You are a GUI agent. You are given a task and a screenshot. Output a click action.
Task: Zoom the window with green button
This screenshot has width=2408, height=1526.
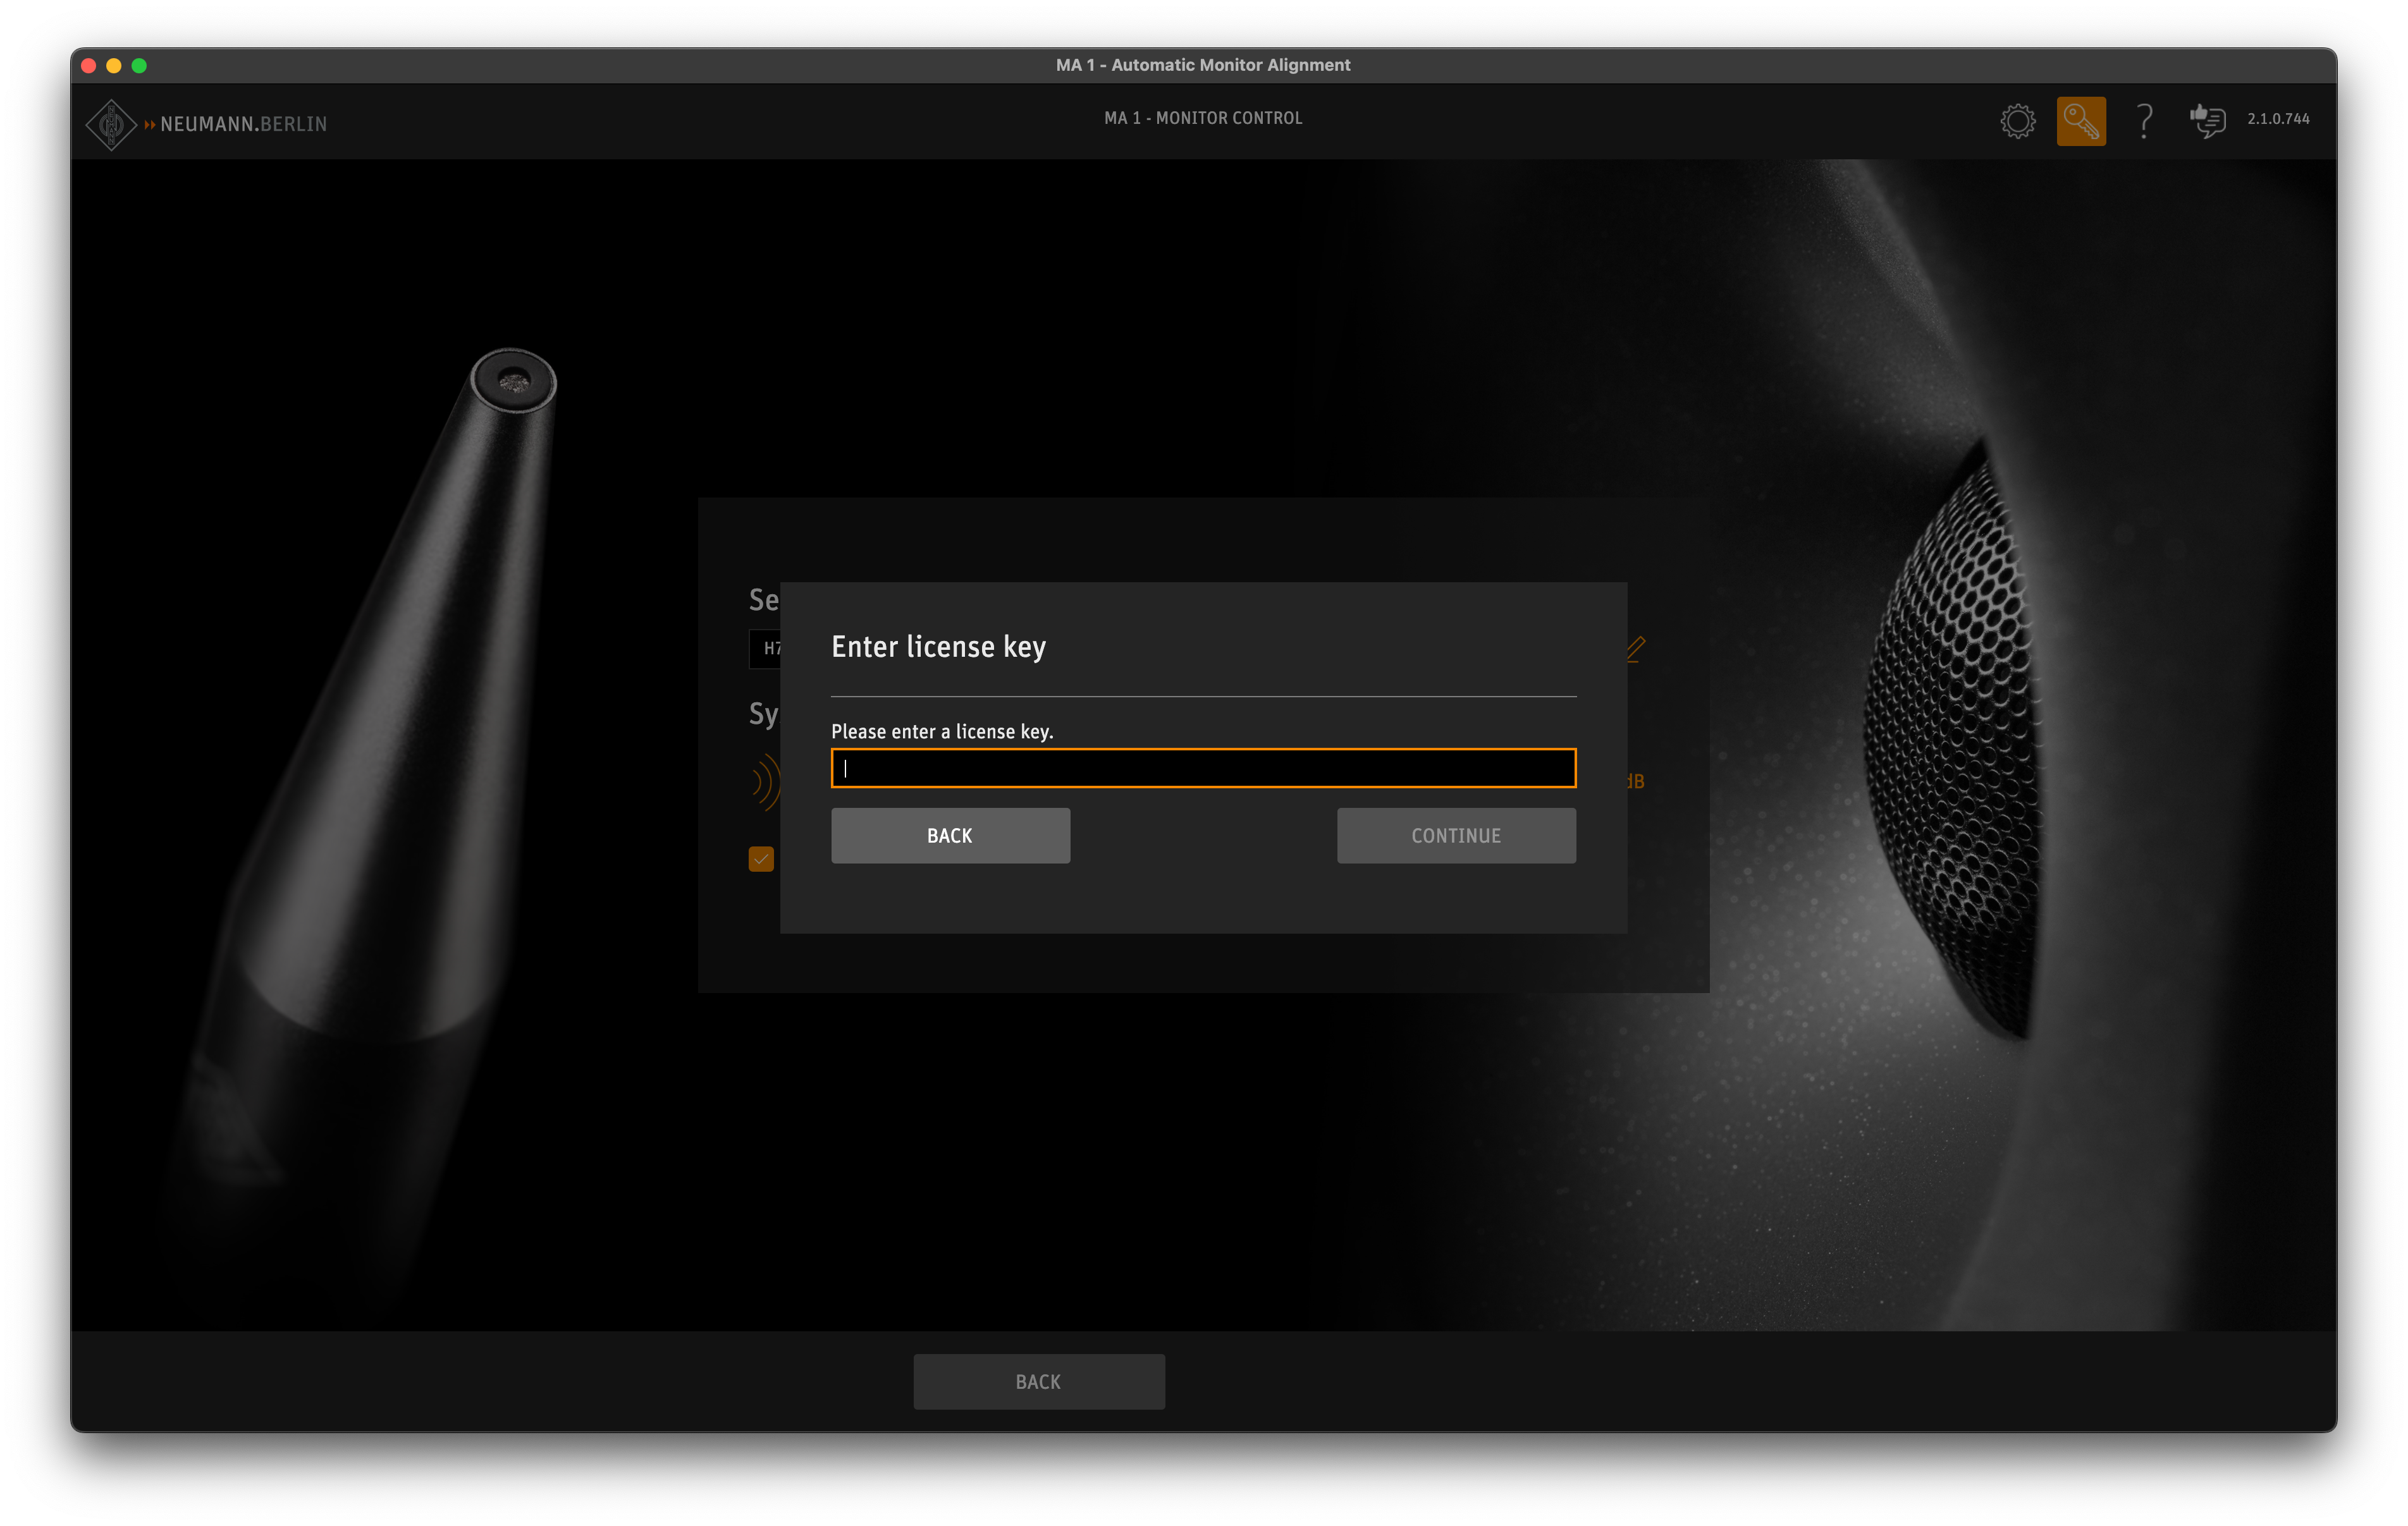(x=139, y=65)
